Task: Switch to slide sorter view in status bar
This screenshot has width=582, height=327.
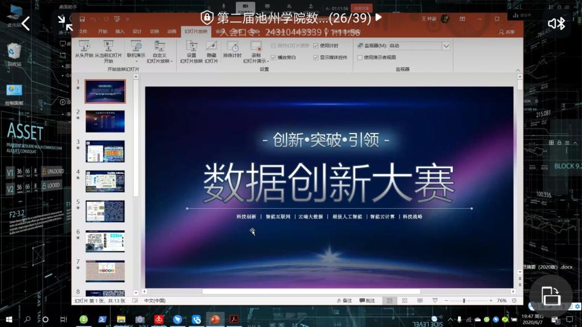Action: [x=404, y=300]
